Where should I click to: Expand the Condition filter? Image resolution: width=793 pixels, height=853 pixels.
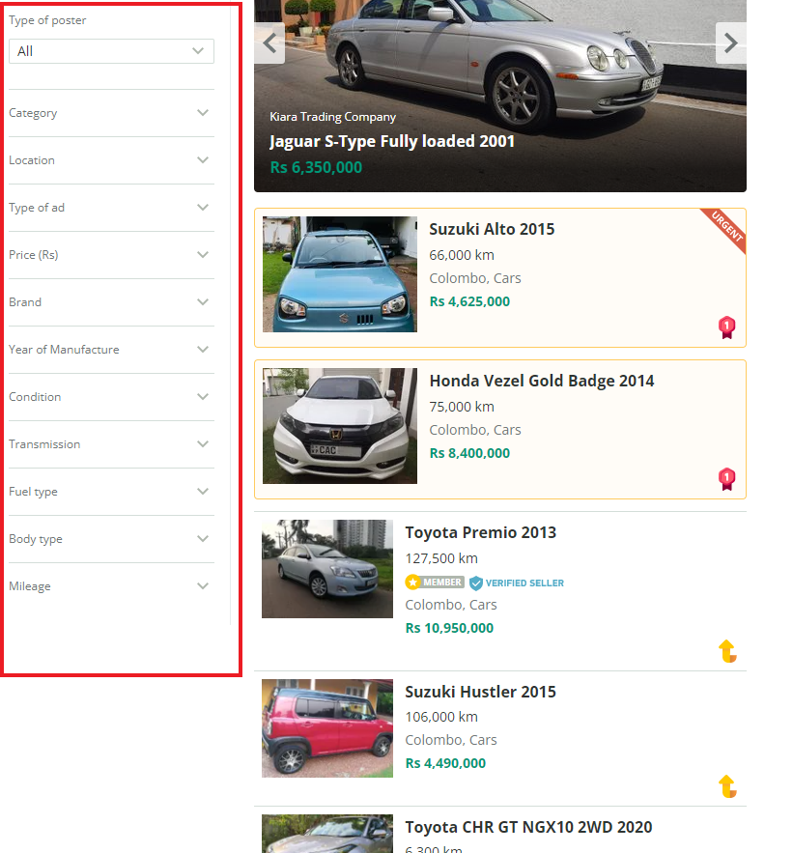[x=111, y=397]
